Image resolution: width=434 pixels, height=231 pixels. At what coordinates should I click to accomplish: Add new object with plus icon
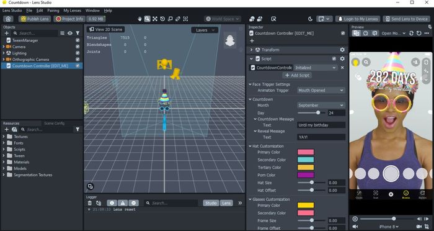click(x=6, y=34)
